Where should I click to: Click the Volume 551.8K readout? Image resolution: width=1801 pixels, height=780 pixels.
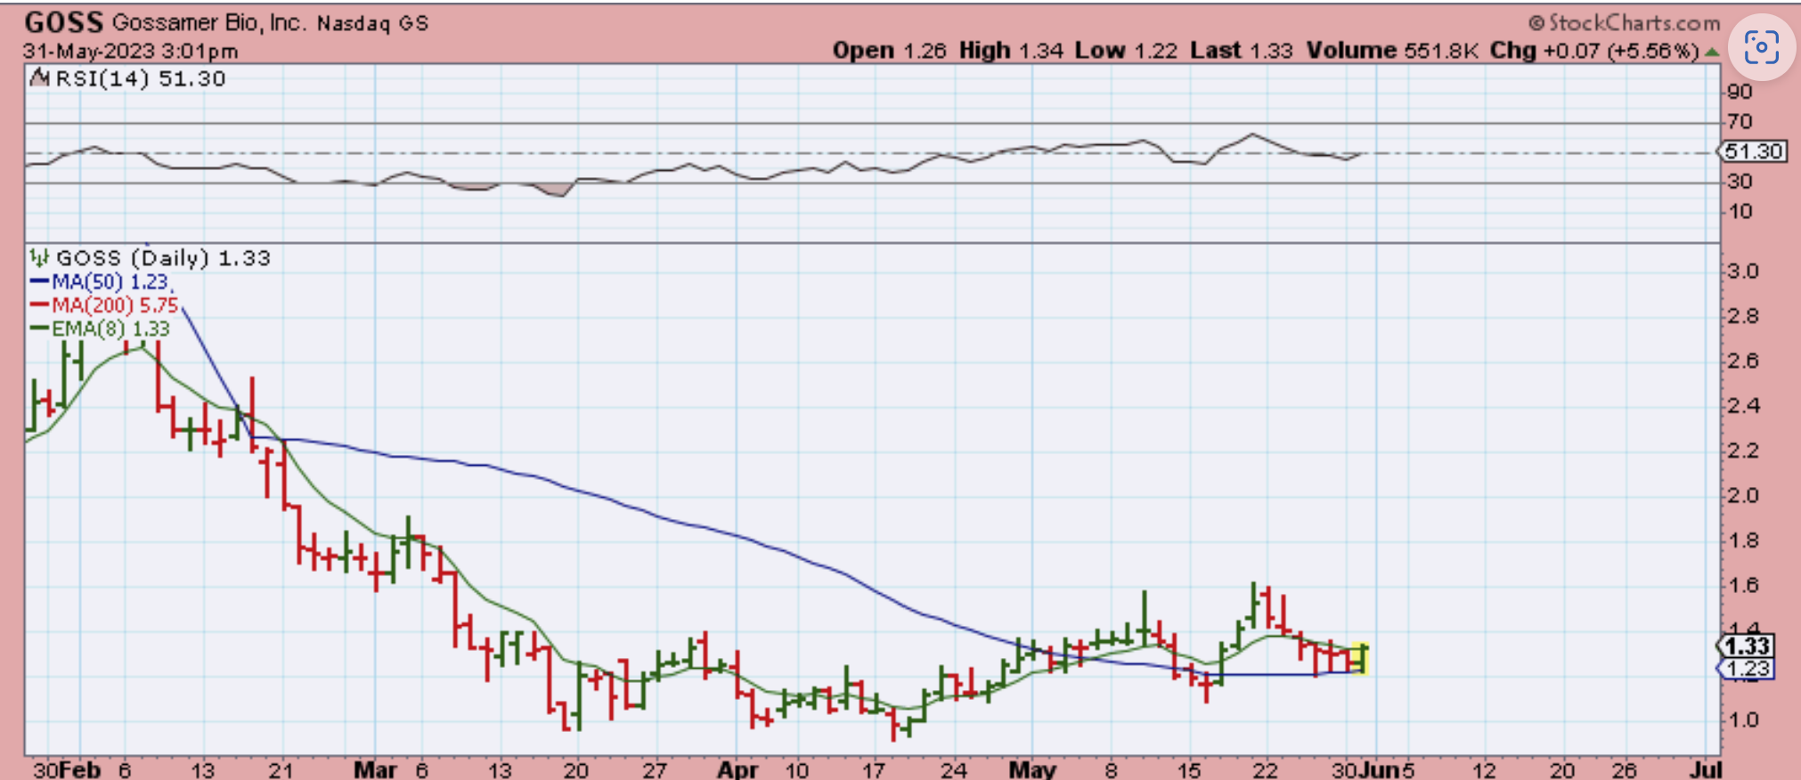(1394, 51)
